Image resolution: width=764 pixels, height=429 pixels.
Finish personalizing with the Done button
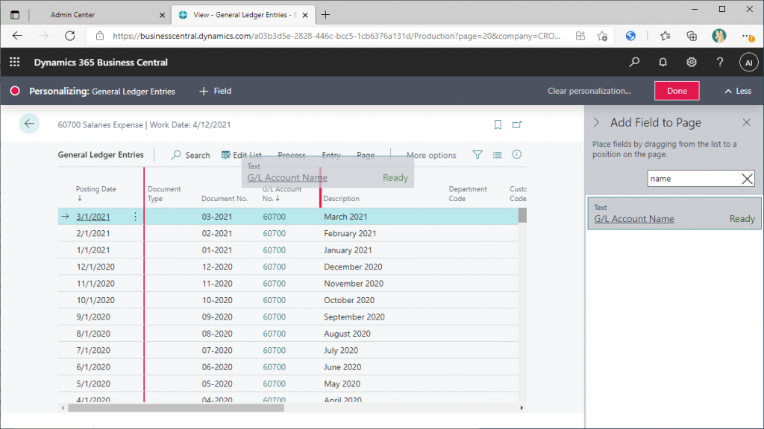[676, 91]
